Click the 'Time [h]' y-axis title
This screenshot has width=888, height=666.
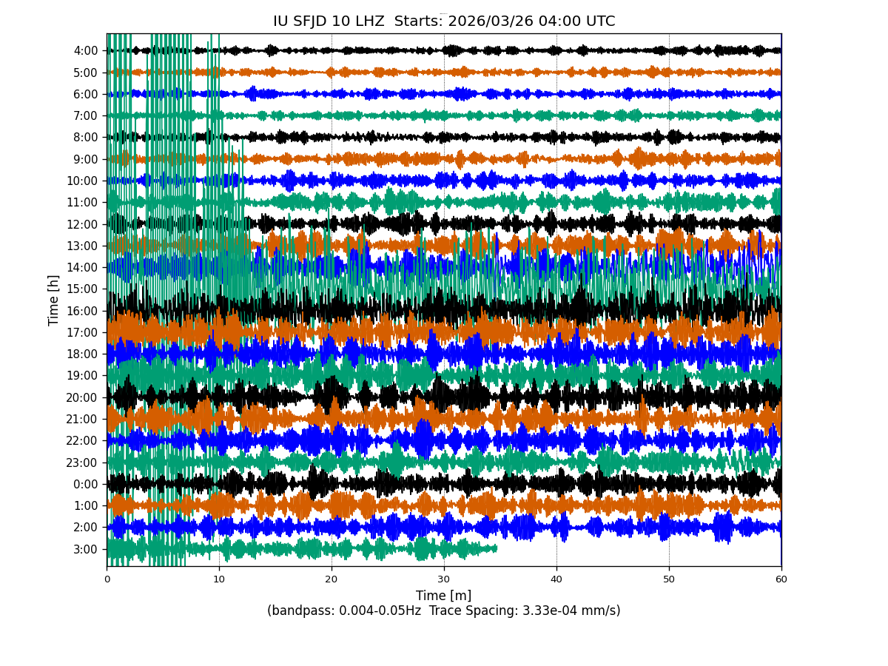(54, 300)
